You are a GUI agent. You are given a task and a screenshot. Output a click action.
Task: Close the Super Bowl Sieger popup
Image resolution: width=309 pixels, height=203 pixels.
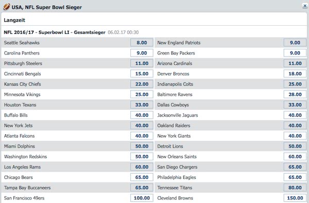(x=305, y=6)
